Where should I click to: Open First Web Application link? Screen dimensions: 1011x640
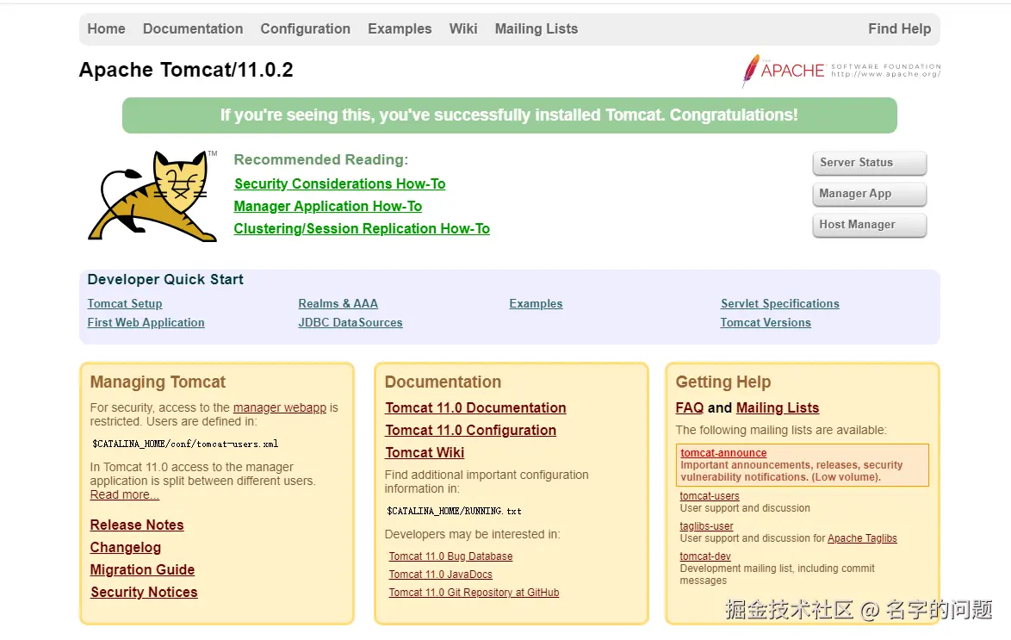point(146,322)
